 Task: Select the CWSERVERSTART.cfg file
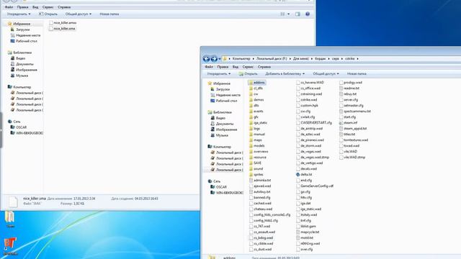pyautogui.click(x=314, y=123)
